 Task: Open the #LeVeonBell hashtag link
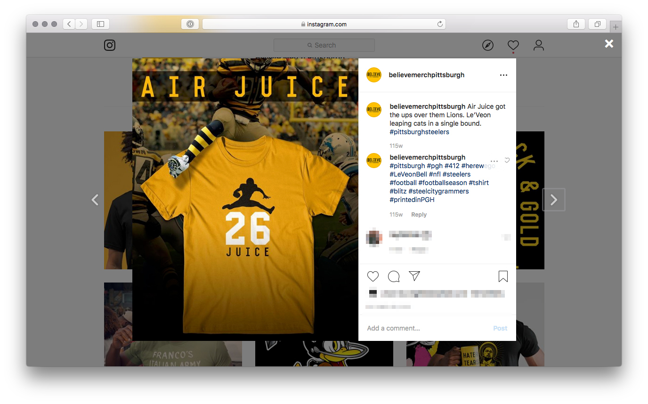pyautogui.click(x=408, y=174)
